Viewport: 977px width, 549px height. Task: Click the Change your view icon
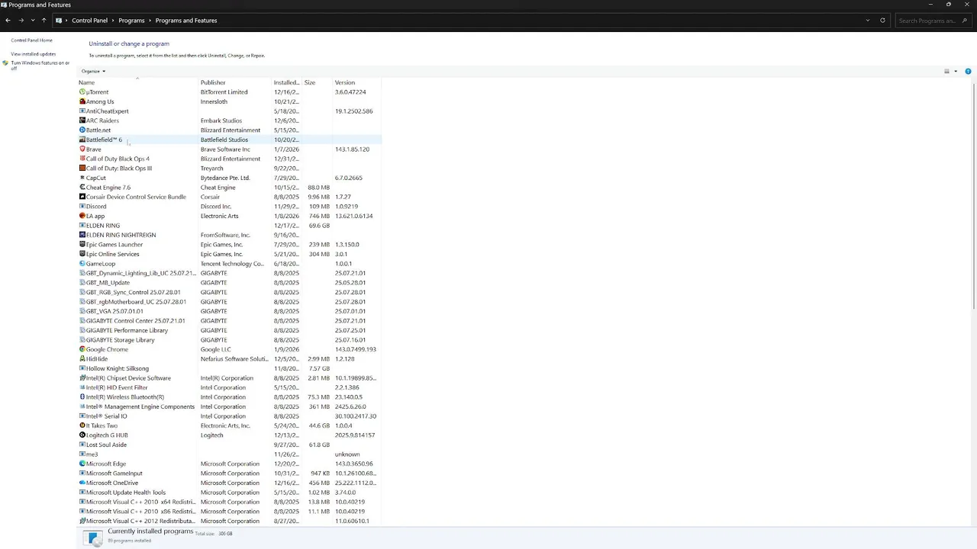click(946, 72)
